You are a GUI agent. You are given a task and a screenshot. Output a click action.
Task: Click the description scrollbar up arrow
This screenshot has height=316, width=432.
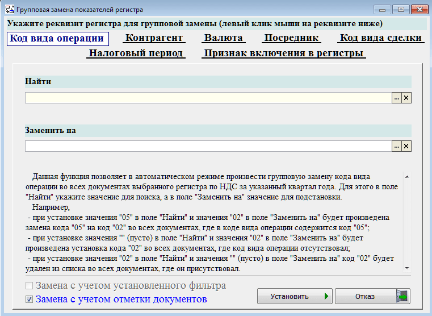click(407, 177)
